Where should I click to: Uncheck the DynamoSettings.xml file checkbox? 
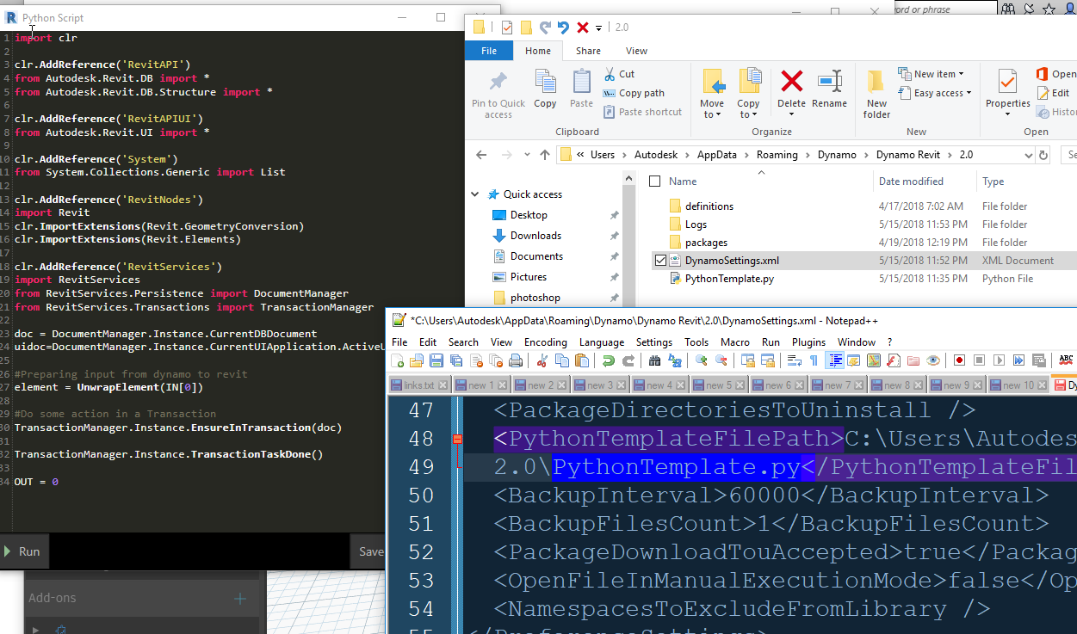659,261
